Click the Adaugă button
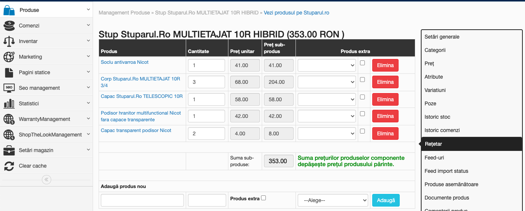This screenshot has width=525, height=211. pyautogui.click(x=386, y=200)
